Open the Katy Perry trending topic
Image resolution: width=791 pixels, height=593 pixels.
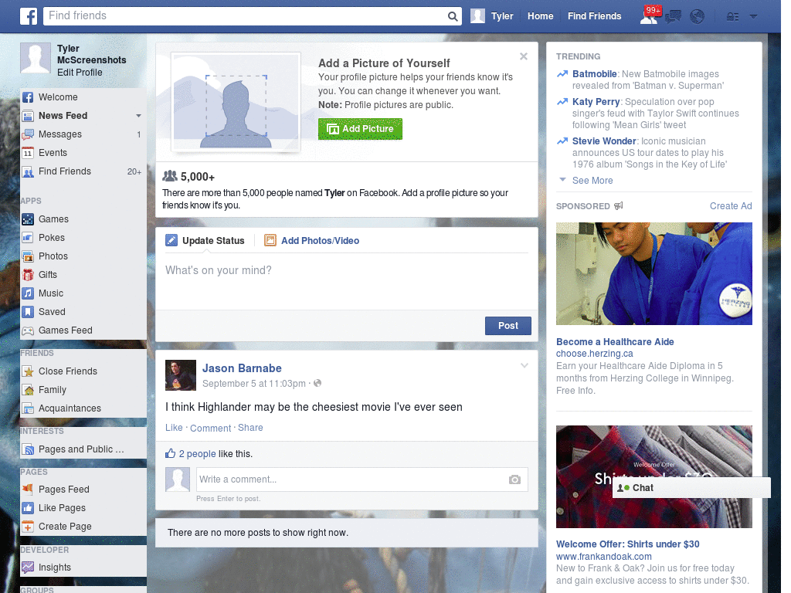596,102
